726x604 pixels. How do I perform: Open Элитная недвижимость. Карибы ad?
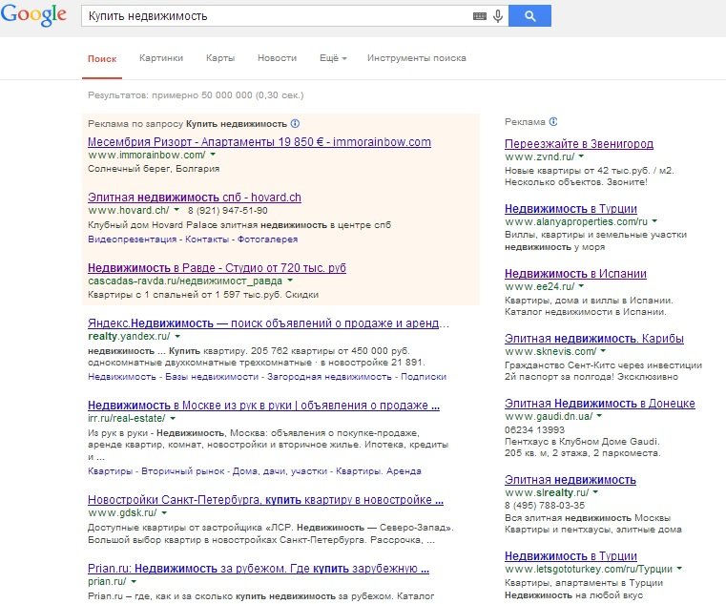pyautogui.click(x=594, y=338)
